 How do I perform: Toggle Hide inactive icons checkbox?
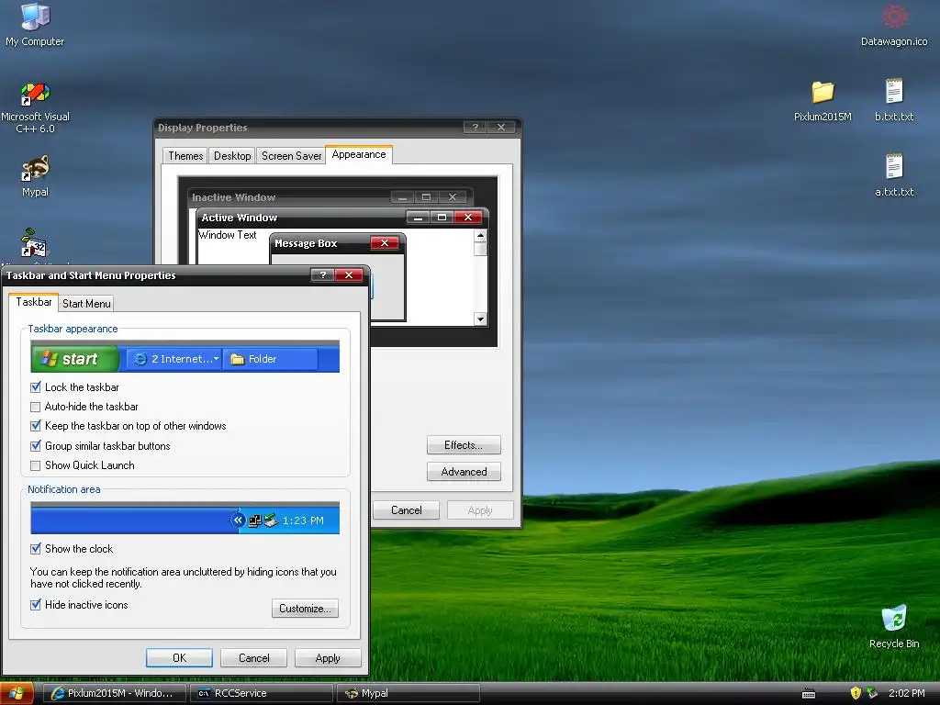[x=36, y=605]
